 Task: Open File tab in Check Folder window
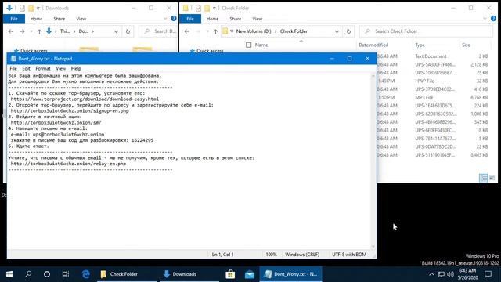(190, 19)
